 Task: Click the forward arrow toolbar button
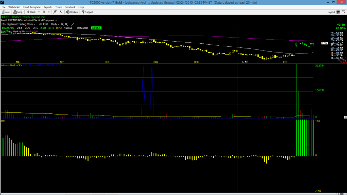pyautogui.click(x=44, y=12)
